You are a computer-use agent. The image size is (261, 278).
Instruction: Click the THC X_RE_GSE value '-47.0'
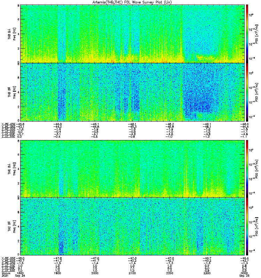pos(169,258)
